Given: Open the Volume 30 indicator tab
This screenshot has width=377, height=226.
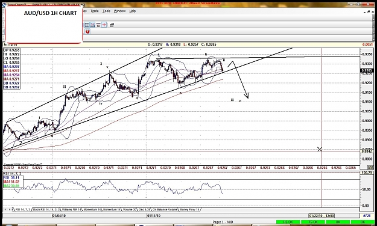Looking at the screenshot, I should [x=129, y=209].
